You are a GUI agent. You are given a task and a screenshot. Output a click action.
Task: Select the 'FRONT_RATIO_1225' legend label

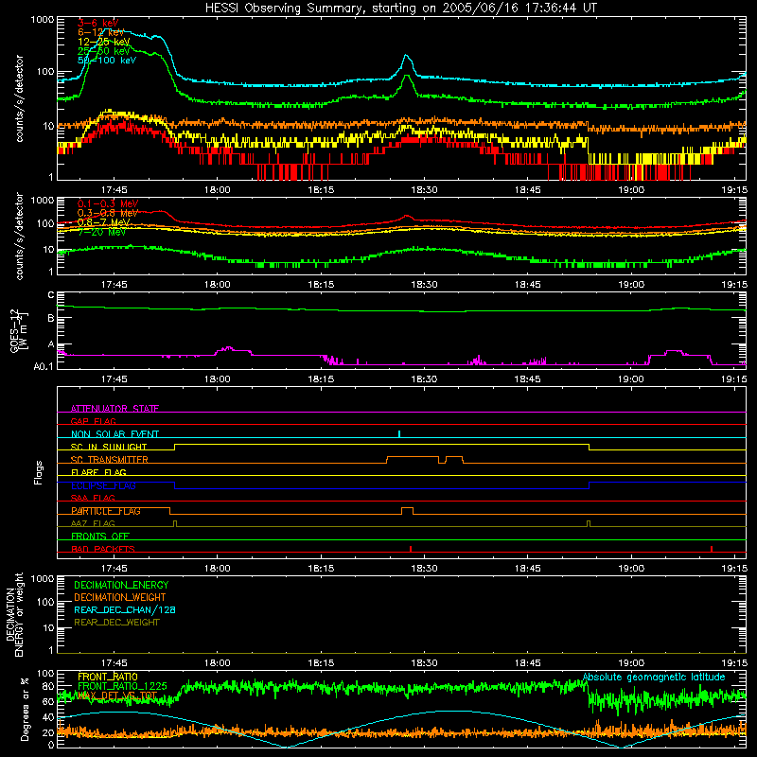[x=122, y=686]
